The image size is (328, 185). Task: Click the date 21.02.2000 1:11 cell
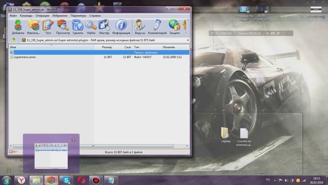point(172,57)
